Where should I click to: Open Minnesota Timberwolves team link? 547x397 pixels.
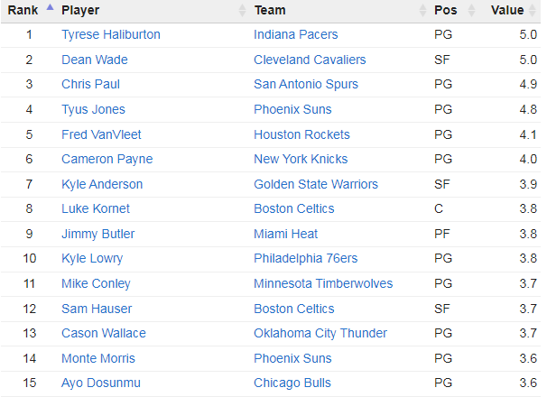point(323,283)
